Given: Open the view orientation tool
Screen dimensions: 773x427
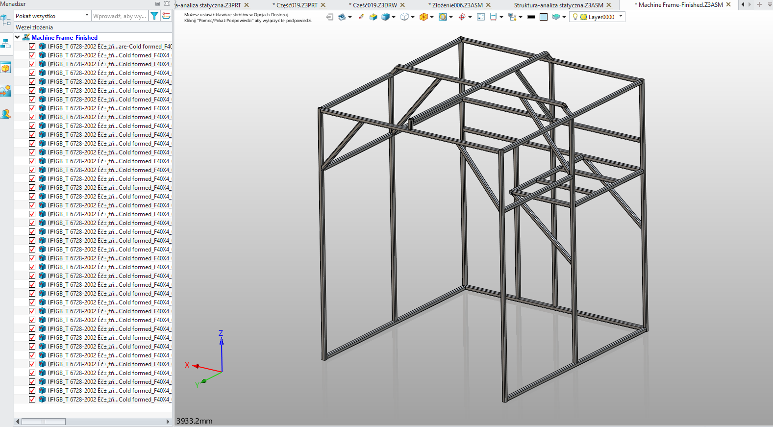Looking at the screenshot, I should point(342,17).
